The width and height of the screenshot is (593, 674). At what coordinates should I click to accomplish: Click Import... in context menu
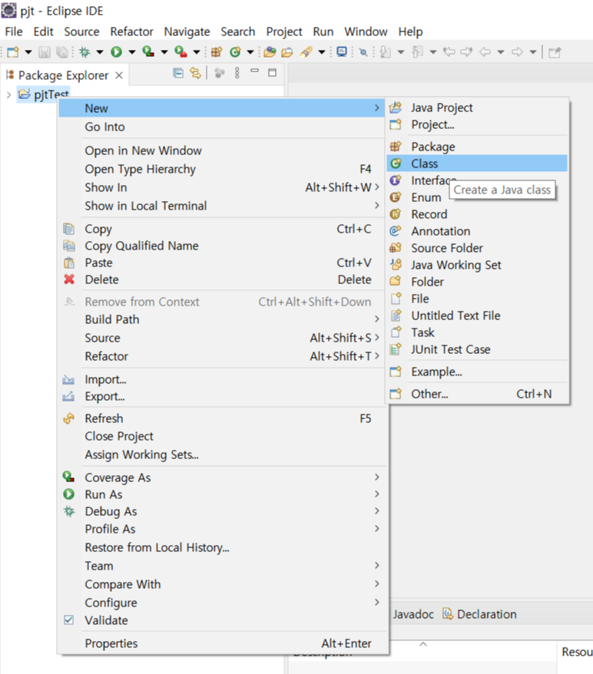click(221, 379)
